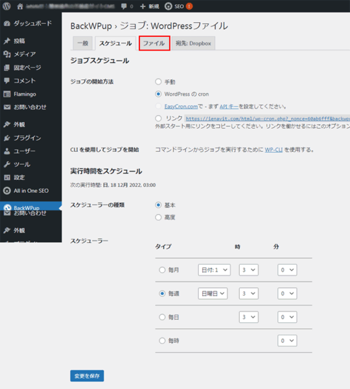Switch to 一般 tab
The height and width of the screenshot is (389, 350).
tap(83, 44)
